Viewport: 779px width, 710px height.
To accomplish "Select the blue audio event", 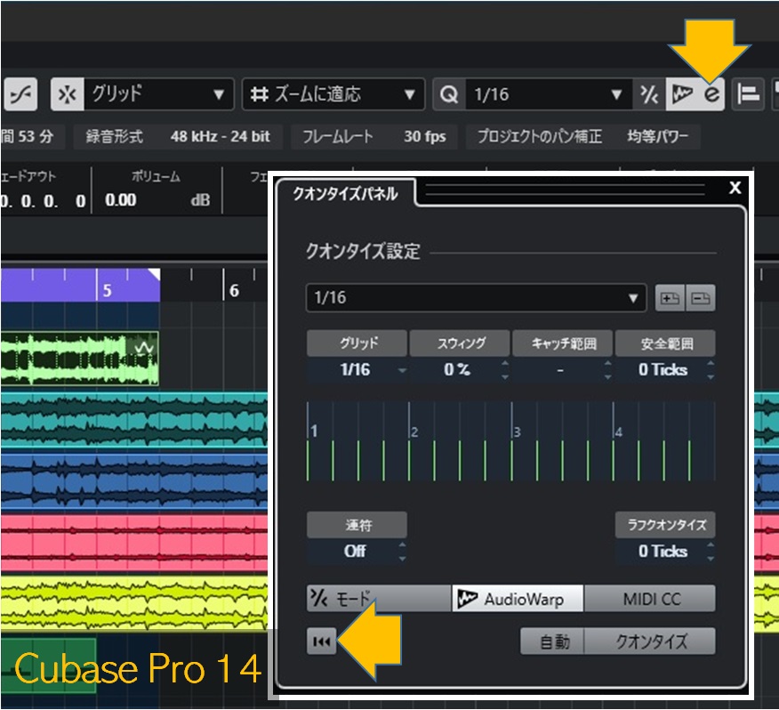I will [134, 480].
